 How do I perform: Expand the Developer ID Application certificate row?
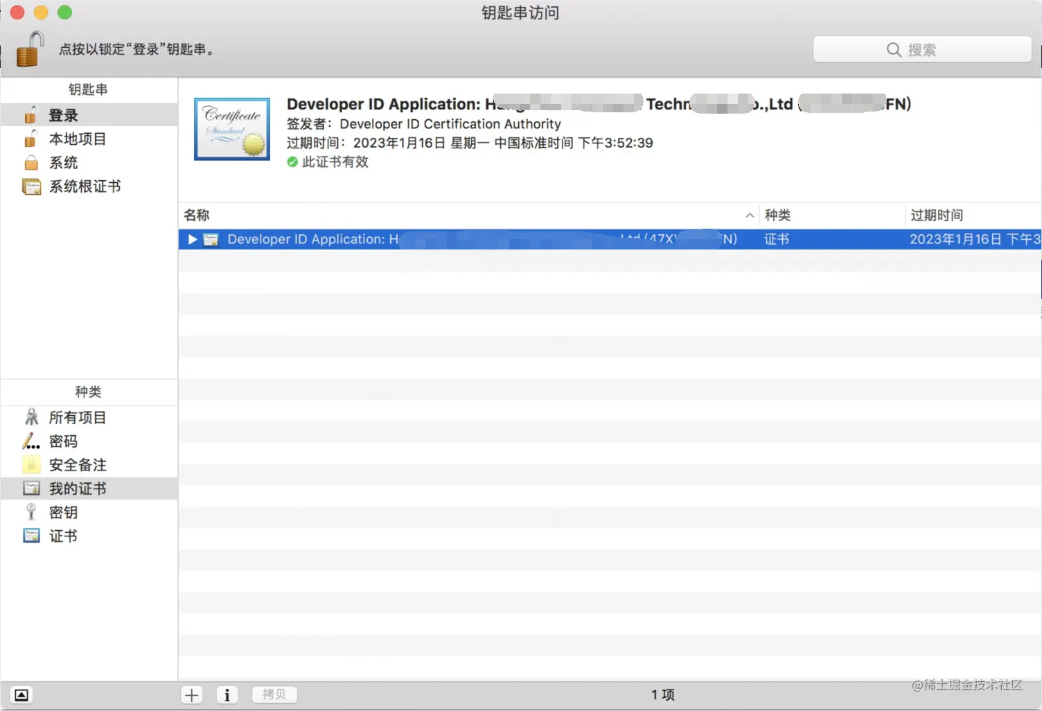click(193, 240)
